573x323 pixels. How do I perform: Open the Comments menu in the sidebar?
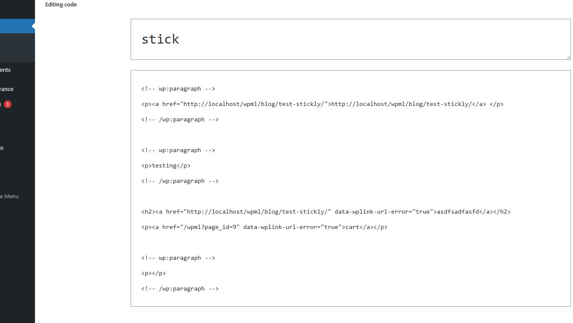click(x=6, y=70)
